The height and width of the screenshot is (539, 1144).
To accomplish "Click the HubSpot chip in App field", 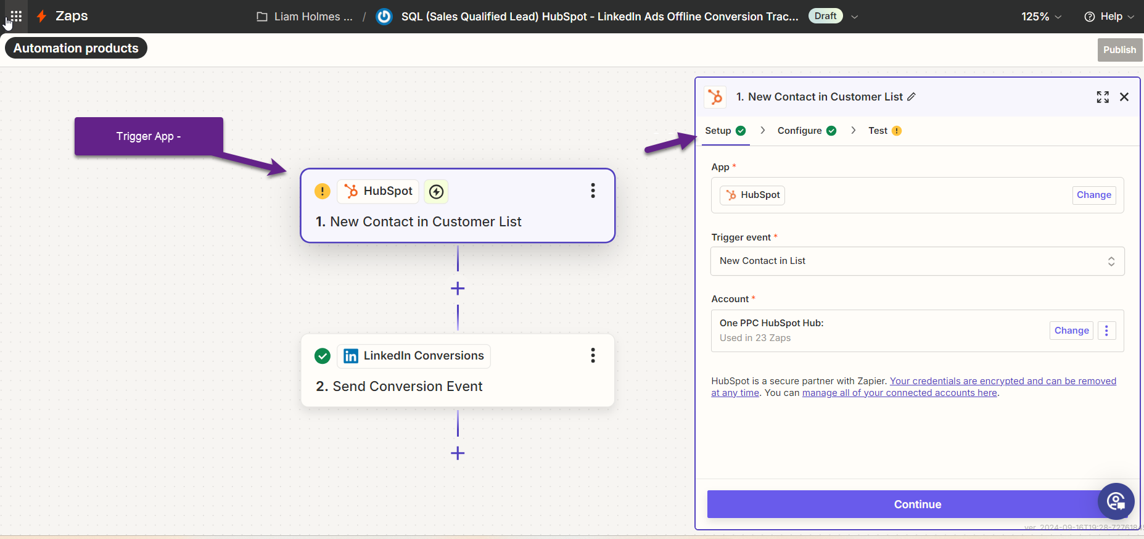I will point(752,195).
